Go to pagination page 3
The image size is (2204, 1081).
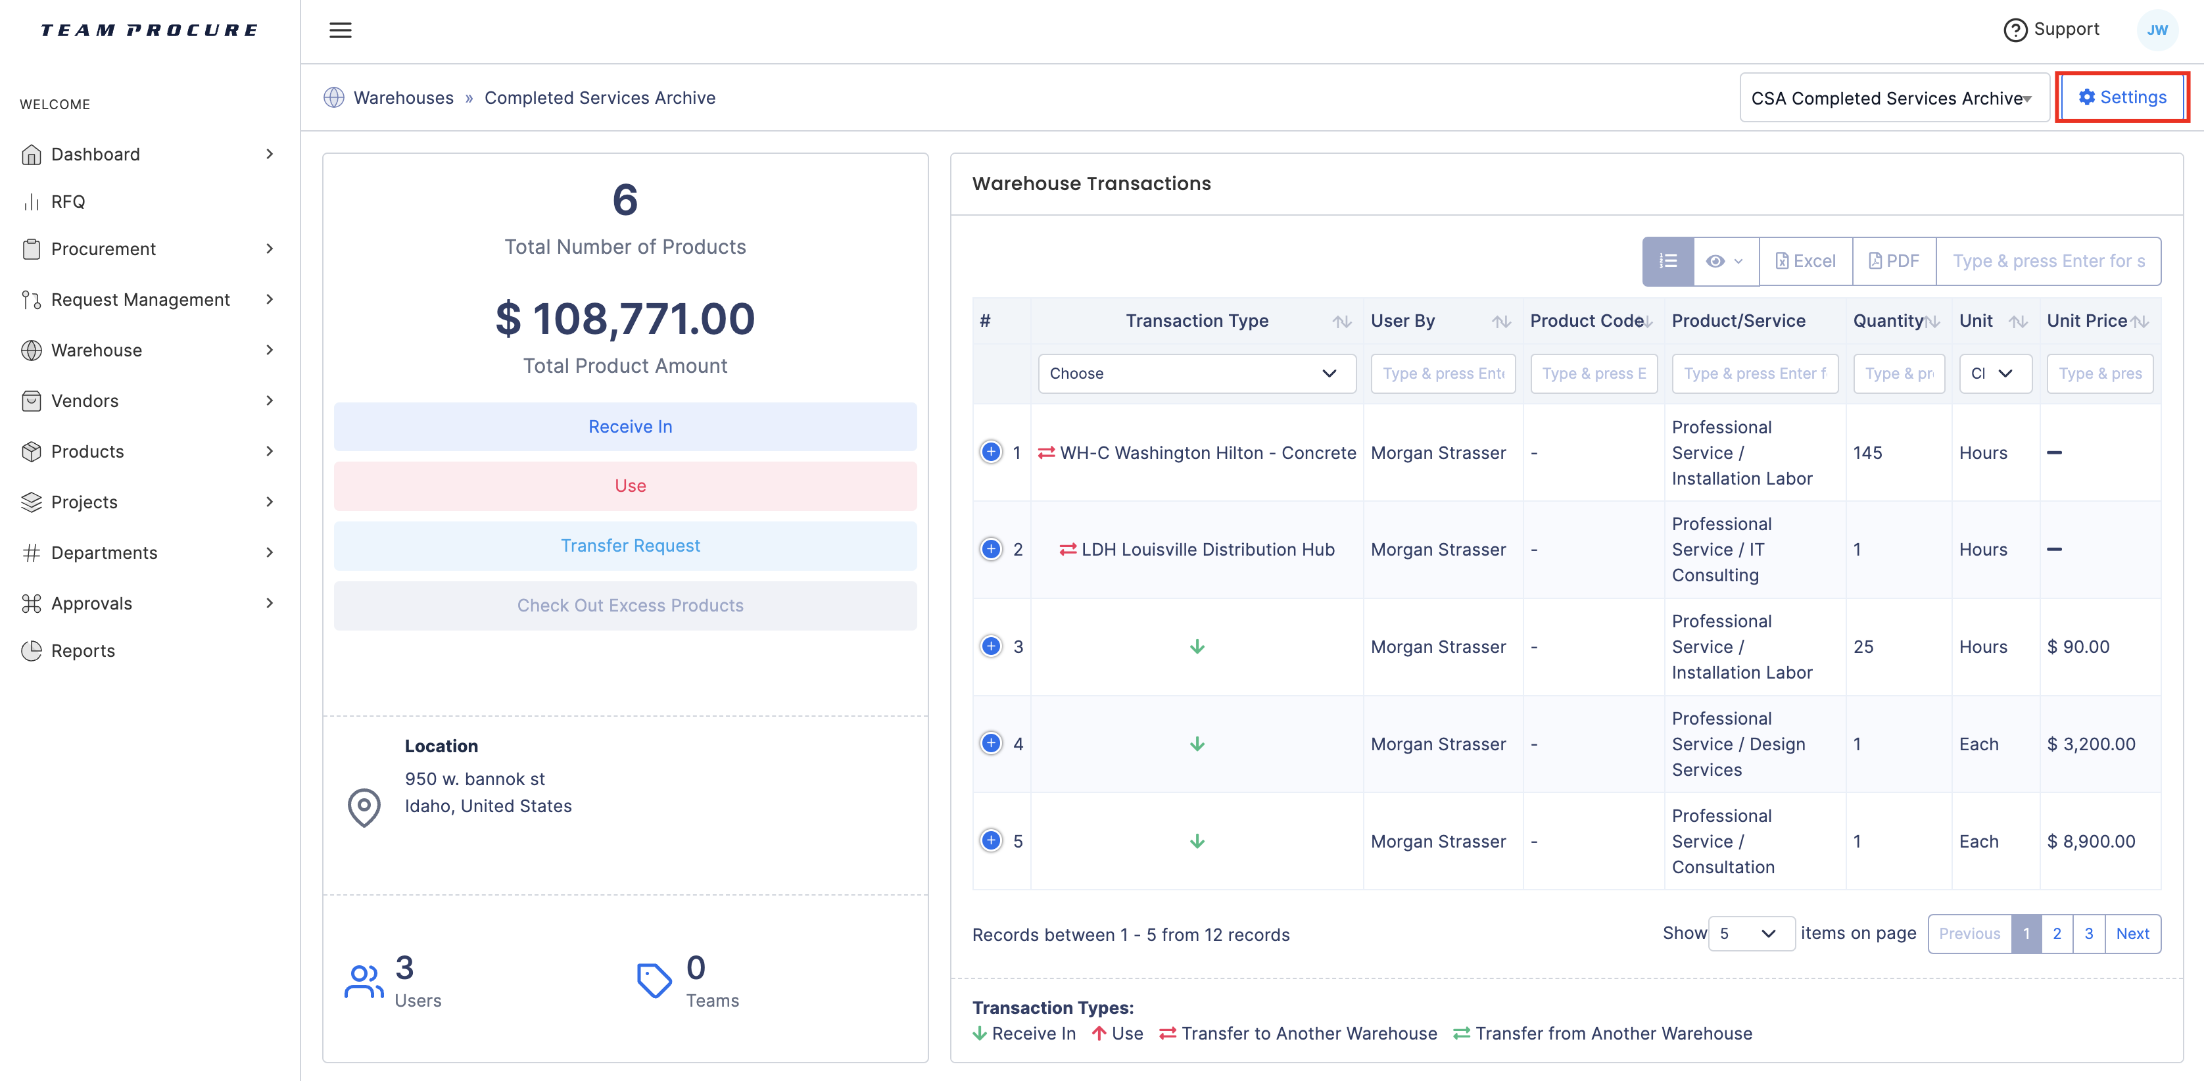click(2088, 934)
